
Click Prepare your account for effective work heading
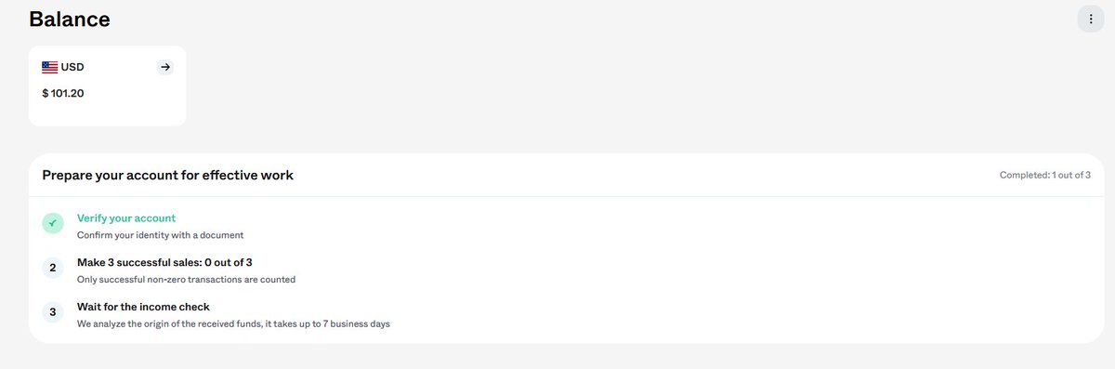point(168,175)
